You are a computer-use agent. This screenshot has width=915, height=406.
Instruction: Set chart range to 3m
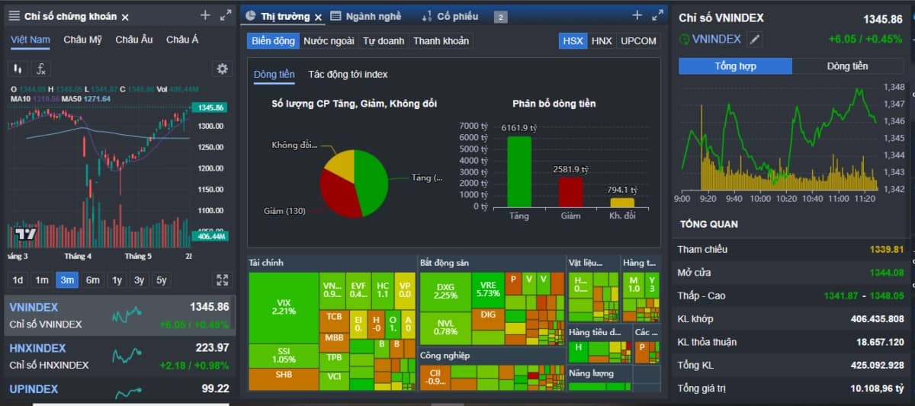click(x=67, y=280)
